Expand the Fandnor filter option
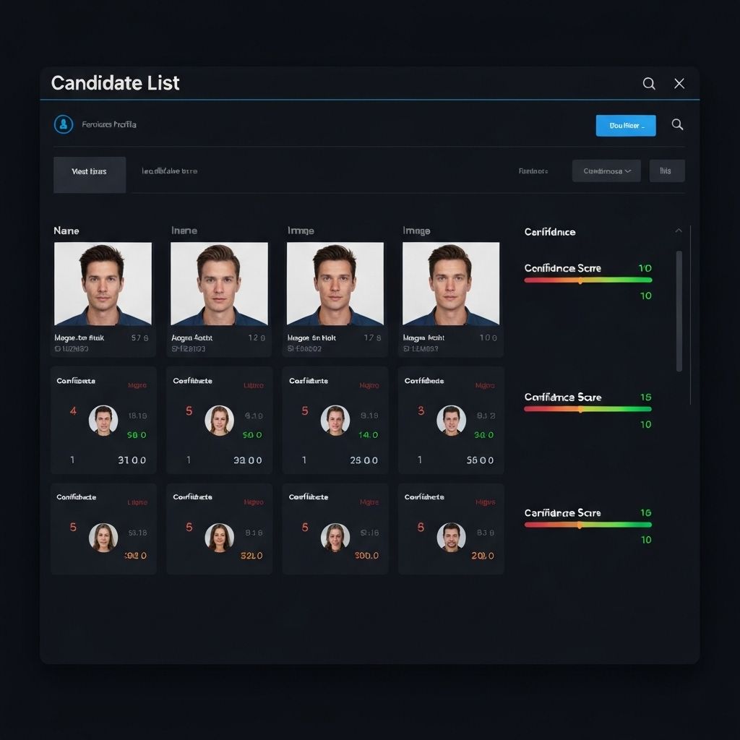Image resolution: width=740 pixels, height=740 pixels. pyautogui.click(x=535, y=171)
